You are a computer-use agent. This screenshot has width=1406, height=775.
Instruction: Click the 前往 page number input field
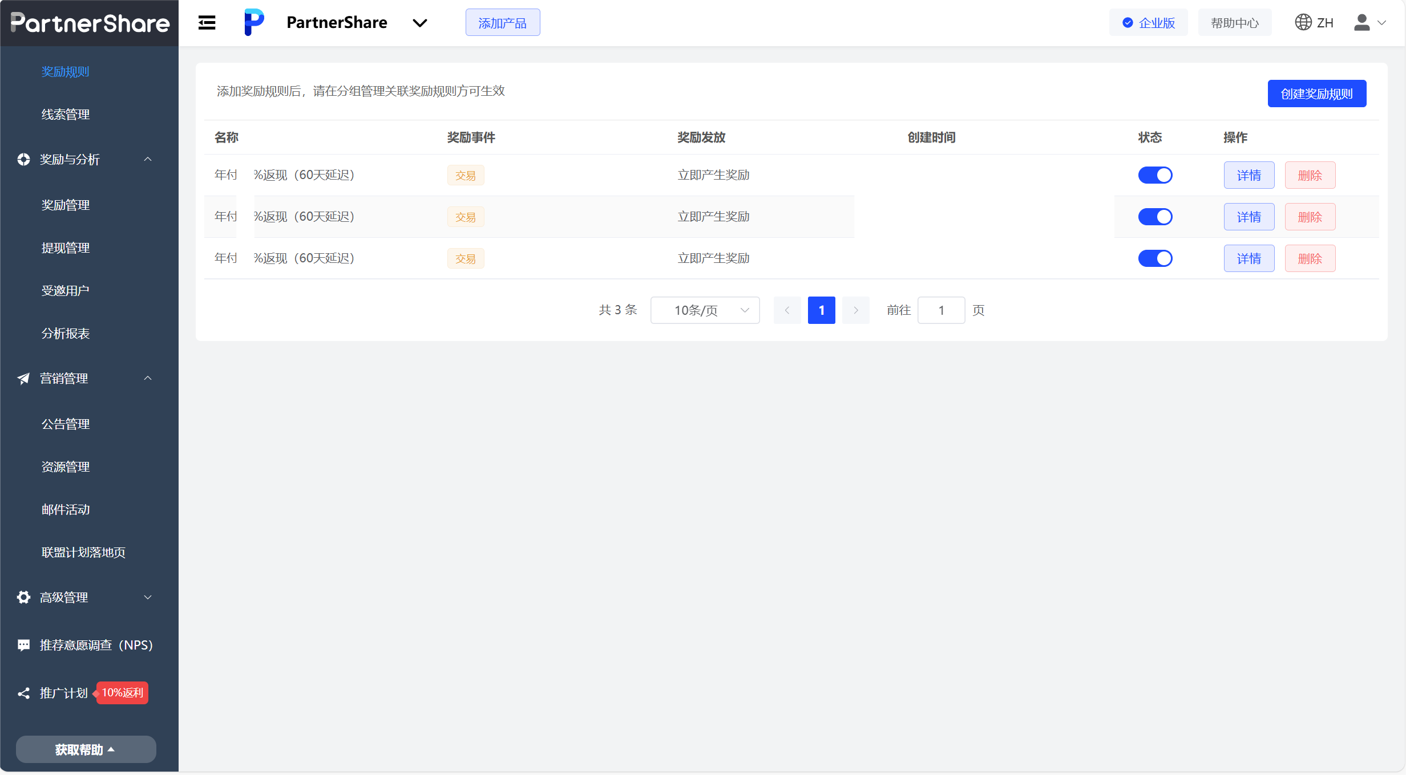pyautogui.click(x=941, y=310)
